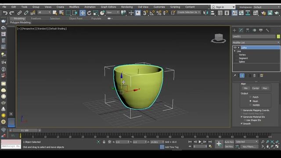This screenshot has width=281, height=158.
Task: Open the Hierarchy panel tab icon
Action: [x=248, y=30]
